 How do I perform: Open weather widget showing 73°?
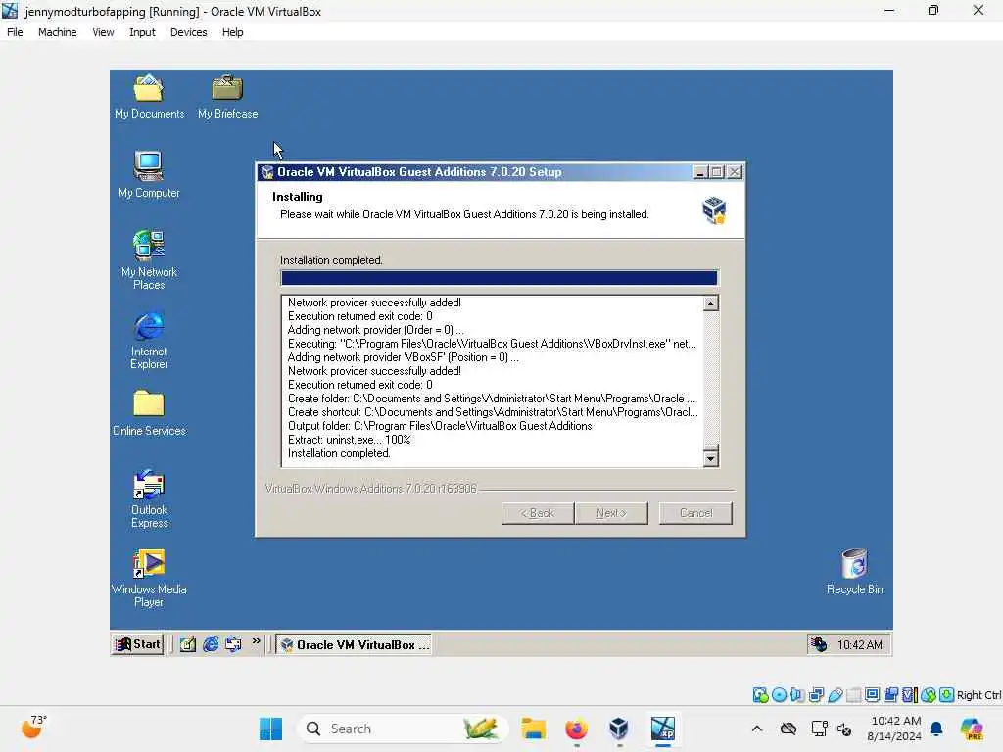click(x=32, y=728)
